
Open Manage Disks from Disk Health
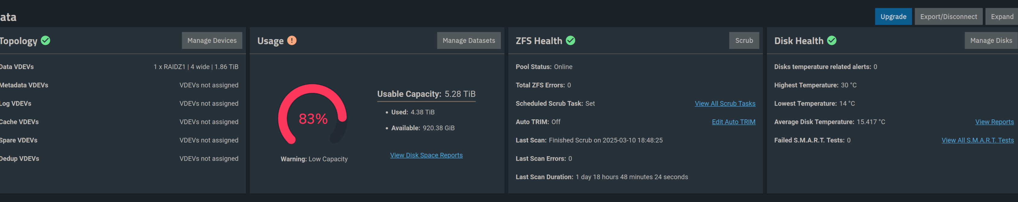[x=991, y=40]
